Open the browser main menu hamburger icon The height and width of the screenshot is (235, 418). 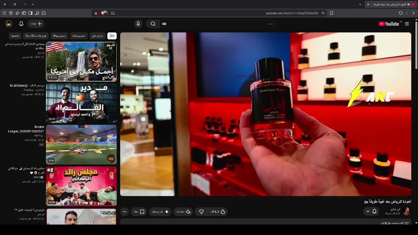[4, 13]
